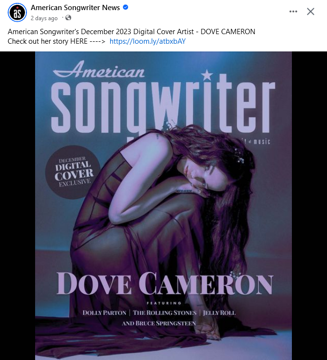Click 'The Rolling Stones' on the cover
The height and width of the screenshot is (360, 327).
[165, 313]
